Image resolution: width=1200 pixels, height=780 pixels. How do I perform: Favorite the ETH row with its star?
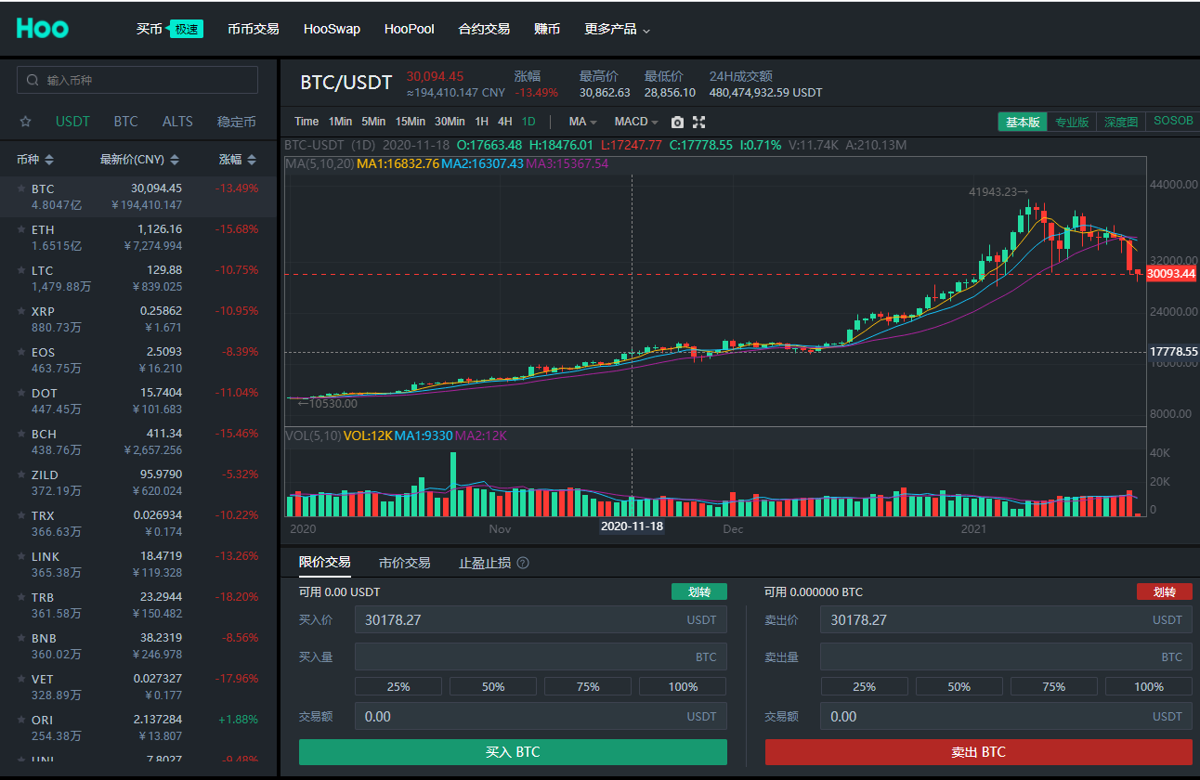[x=21, y=229]
